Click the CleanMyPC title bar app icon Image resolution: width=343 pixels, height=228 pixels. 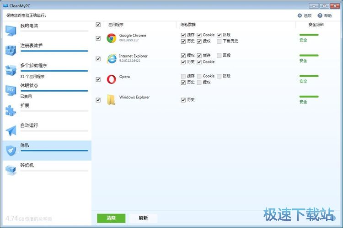[5, 5]
